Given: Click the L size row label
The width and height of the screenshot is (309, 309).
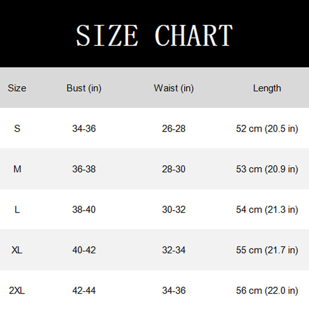Looking at the screenshot, I should [x=17, y=209].
